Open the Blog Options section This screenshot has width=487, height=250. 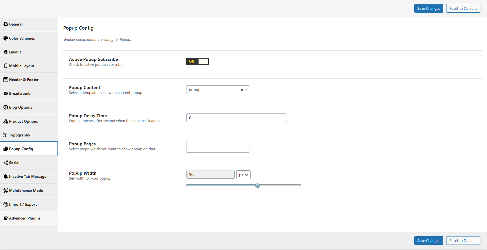pos(20,107)
